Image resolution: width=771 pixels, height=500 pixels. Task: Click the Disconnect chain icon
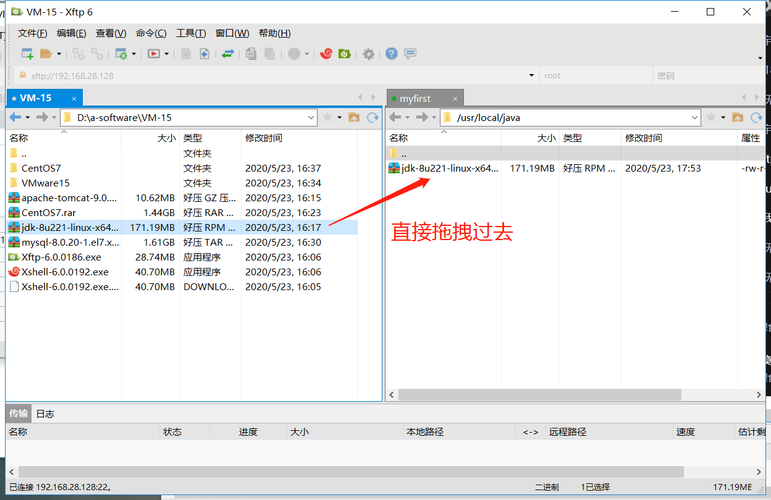97,54
